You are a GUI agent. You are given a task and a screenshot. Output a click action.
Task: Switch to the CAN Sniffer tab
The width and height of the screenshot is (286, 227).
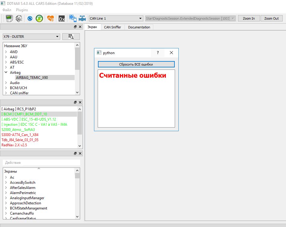click(x=112, y=27)
